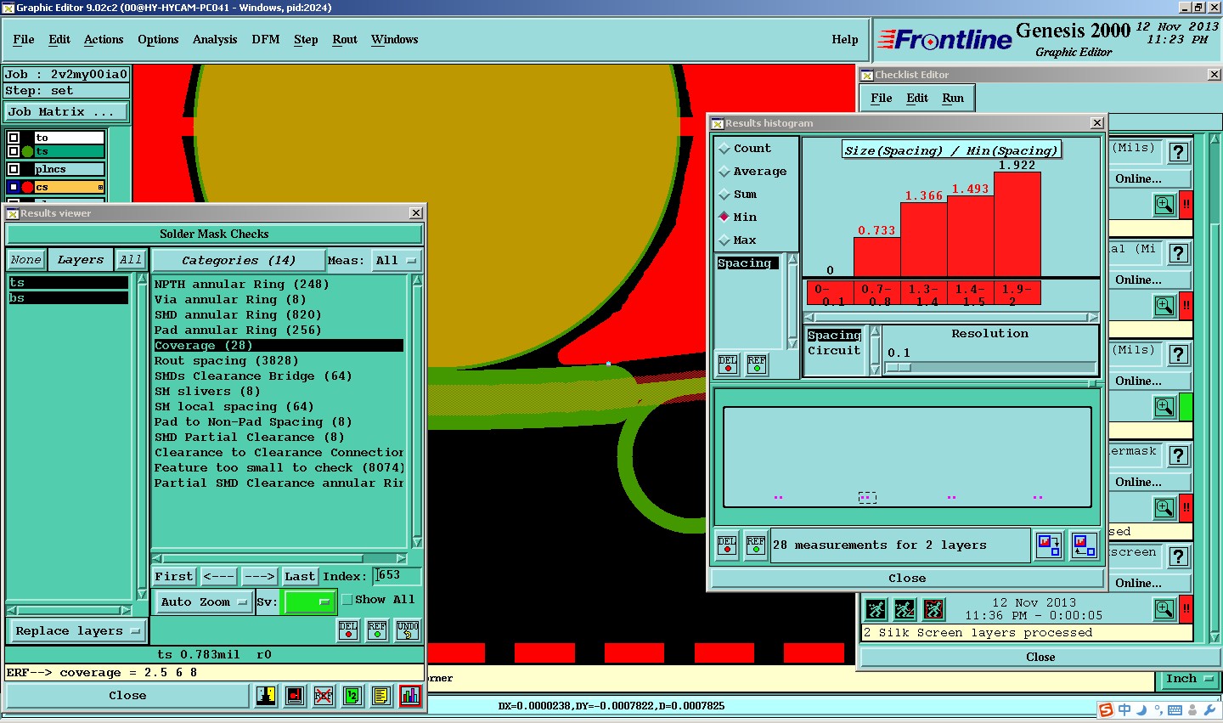Click REF icon under the Spacing list

click(x=757, y=364)
